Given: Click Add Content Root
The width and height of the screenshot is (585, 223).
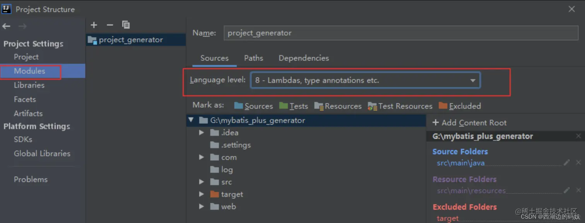Looking at the screenshot, I should point(469,123).
